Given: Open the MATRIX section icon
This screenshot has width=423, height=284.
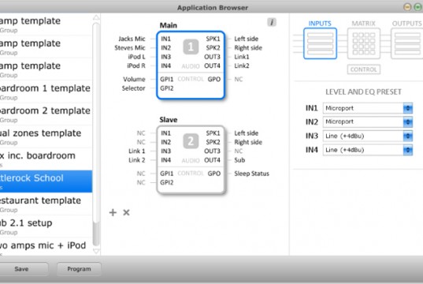Looking at the screenshot, I should click(x=364, y=43).
